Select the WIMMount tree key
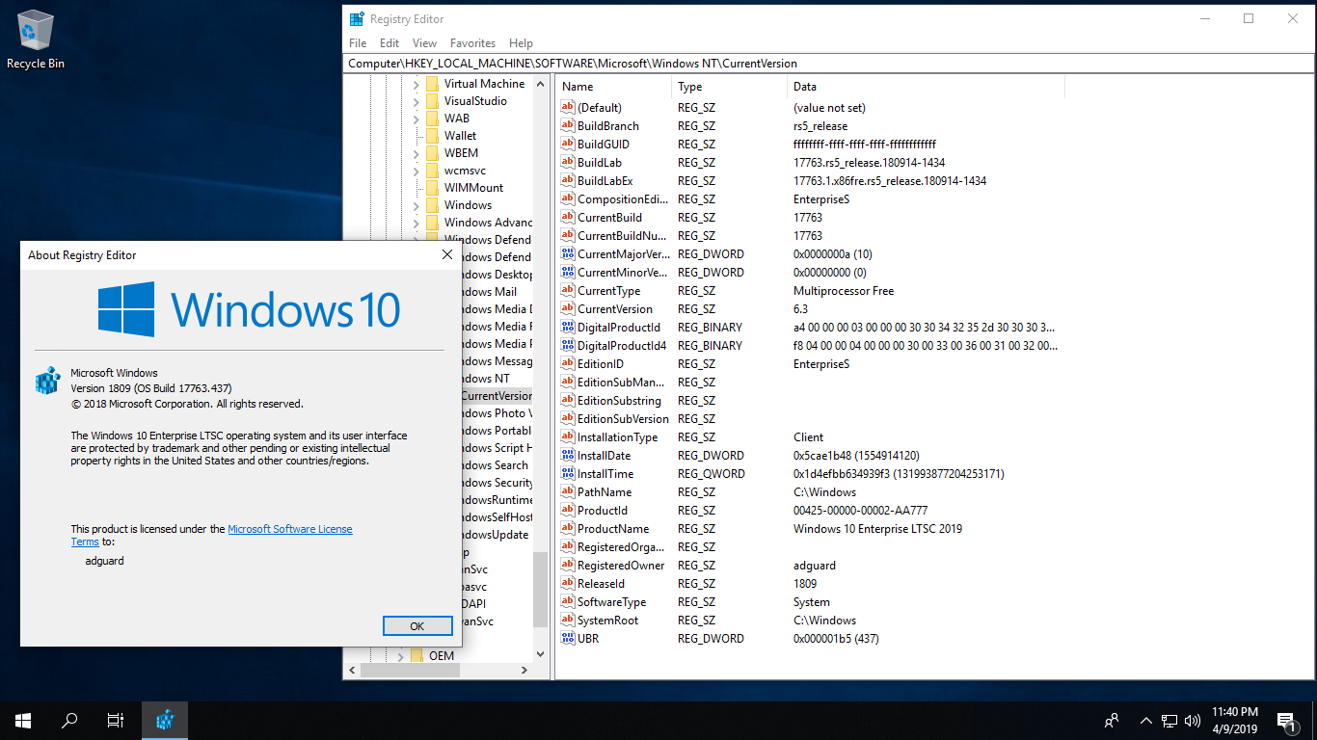 coord(473,188)
